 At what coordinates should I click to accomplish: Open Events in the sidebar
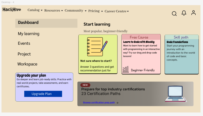click(x=24, y=43)
